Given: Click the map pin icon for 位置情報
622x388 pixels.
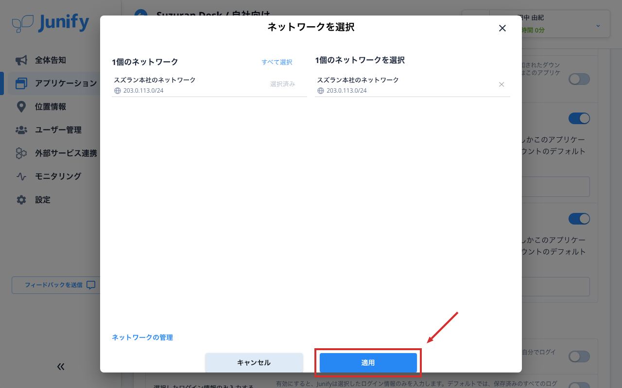Looking at the screenshot, I should pos(21,107).
